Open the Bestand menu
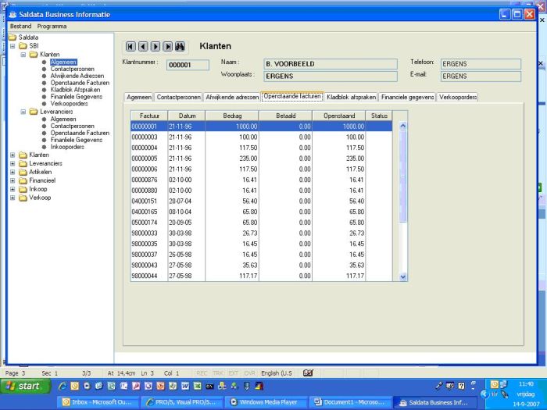Viewport: 547px width, 410px height. coord(20,26)
